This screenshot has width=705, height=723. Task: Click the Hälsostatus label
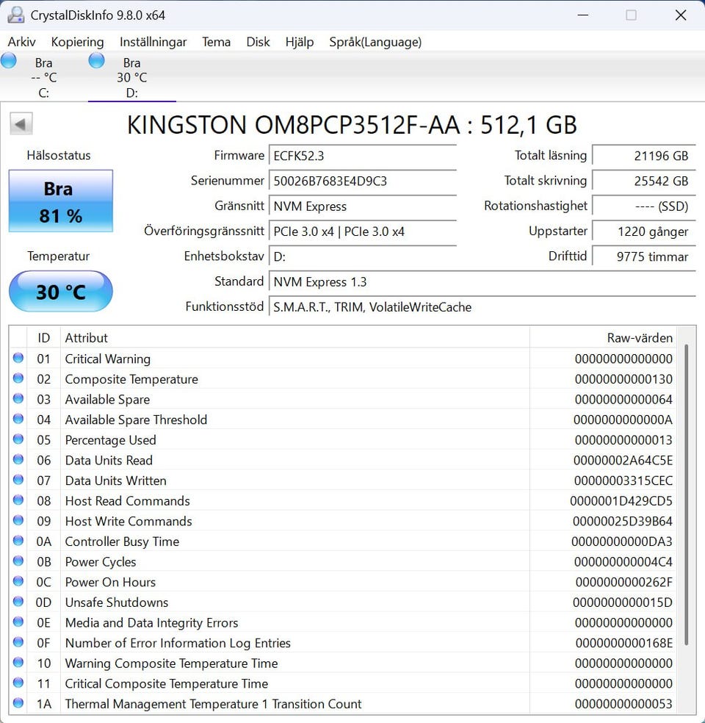click(59, 155)
